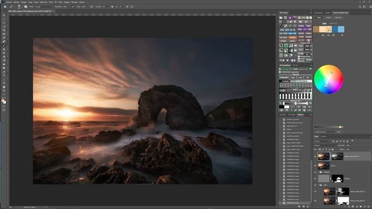
Task: Hide the selected top layer
Action: click(315, 156)
